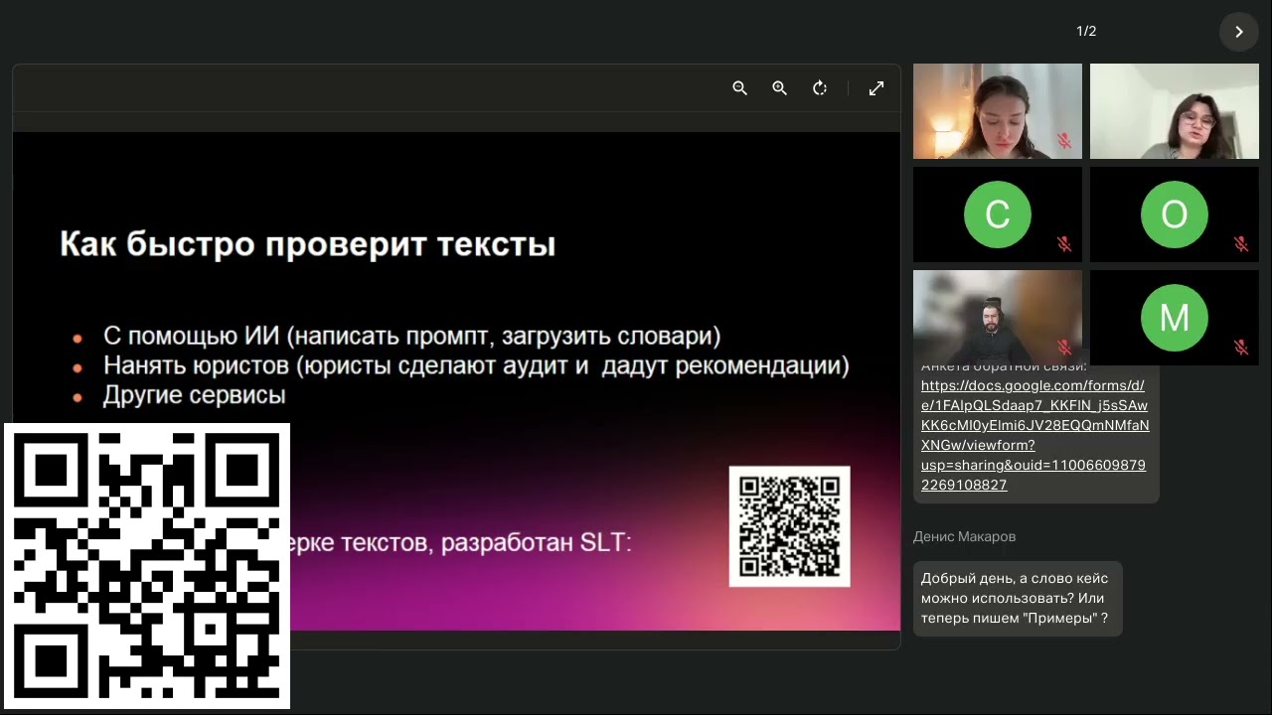Click muted mic icon on participant M
The image size is (1272, 715).
[1241, 347]
